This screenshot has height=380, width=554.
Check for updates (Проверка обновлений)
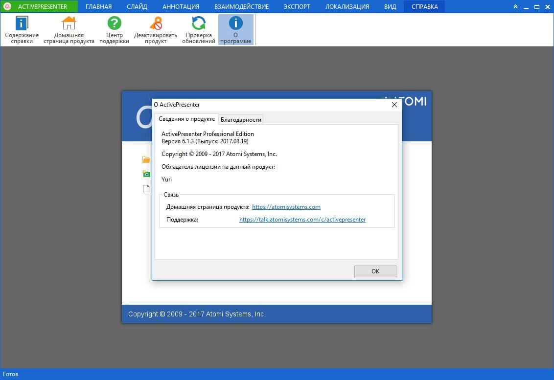199,30
